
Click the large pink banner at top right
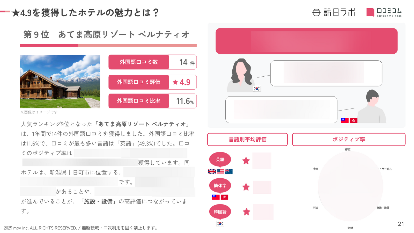pyautogui.click(x=306, y=41)
